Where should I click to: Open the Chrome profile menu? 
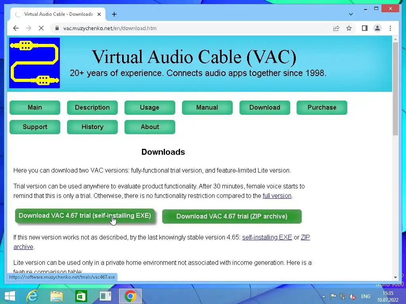click(377, 28)
